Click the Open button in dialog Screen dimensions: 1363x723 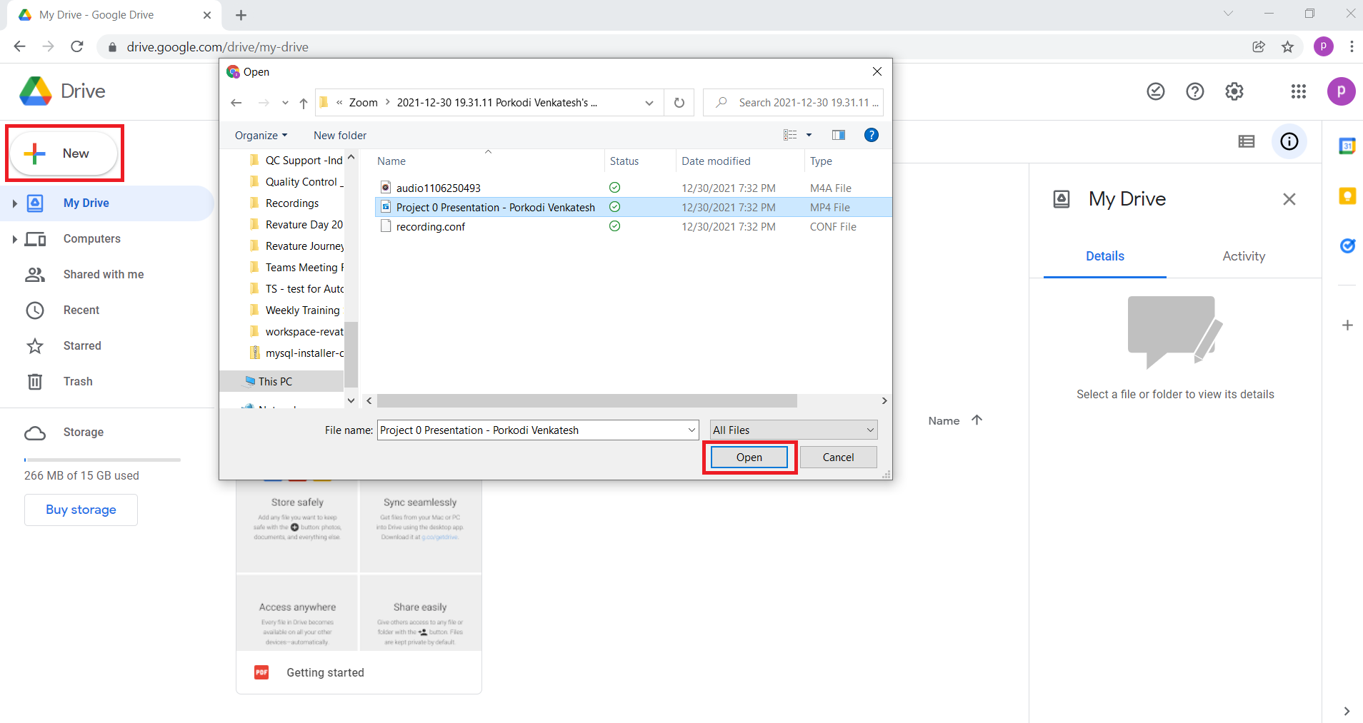749,457
